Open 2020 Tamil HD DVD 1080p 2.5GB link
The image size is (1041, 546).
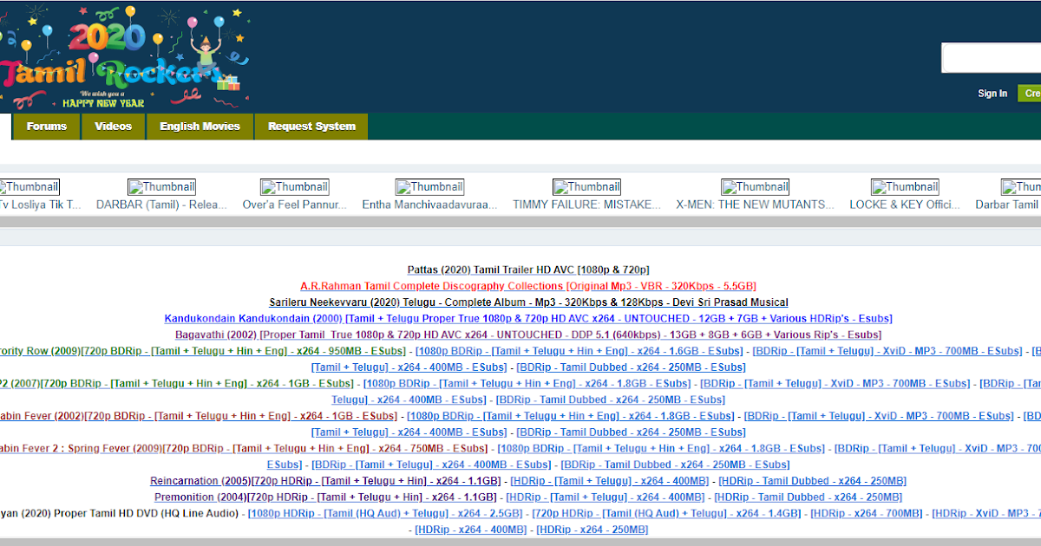pyautogui.click(x=385, y=513)
